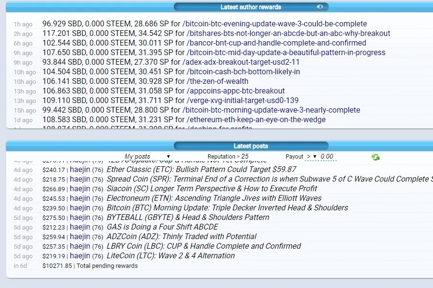Select the 108.583 SBD reward amount text
This screenshot has height=288, width=433.
[65, 119]
